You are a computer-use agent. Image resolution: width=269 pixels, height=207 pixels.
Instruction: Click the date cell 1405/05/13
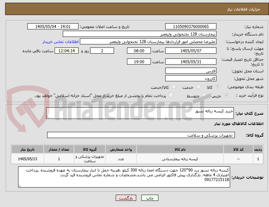27,159
